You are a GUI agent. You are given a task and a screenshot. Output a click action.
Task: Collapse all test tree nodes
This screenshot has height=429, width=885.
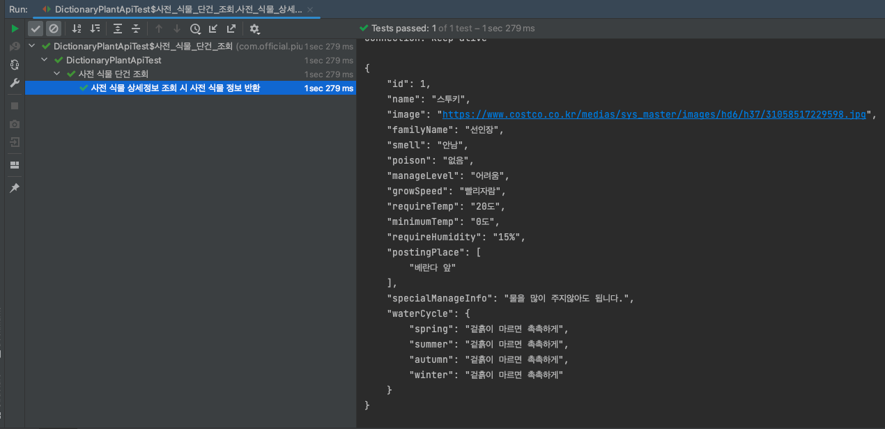coord(136,29)
